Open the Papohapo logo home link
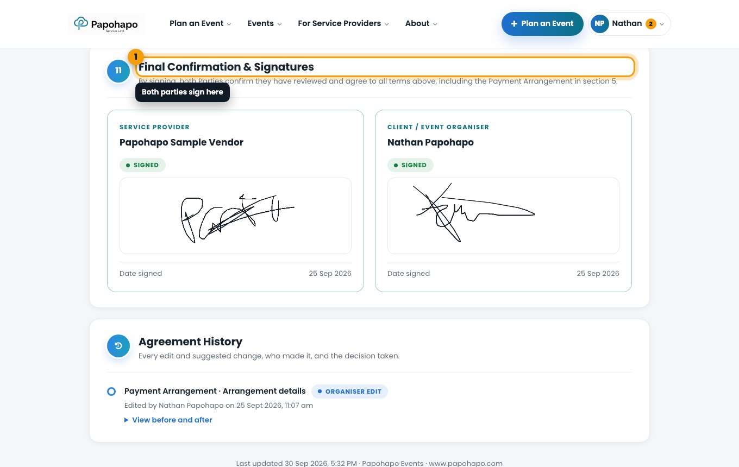Viewport: 739px width, 467px height. click(106, 24)
